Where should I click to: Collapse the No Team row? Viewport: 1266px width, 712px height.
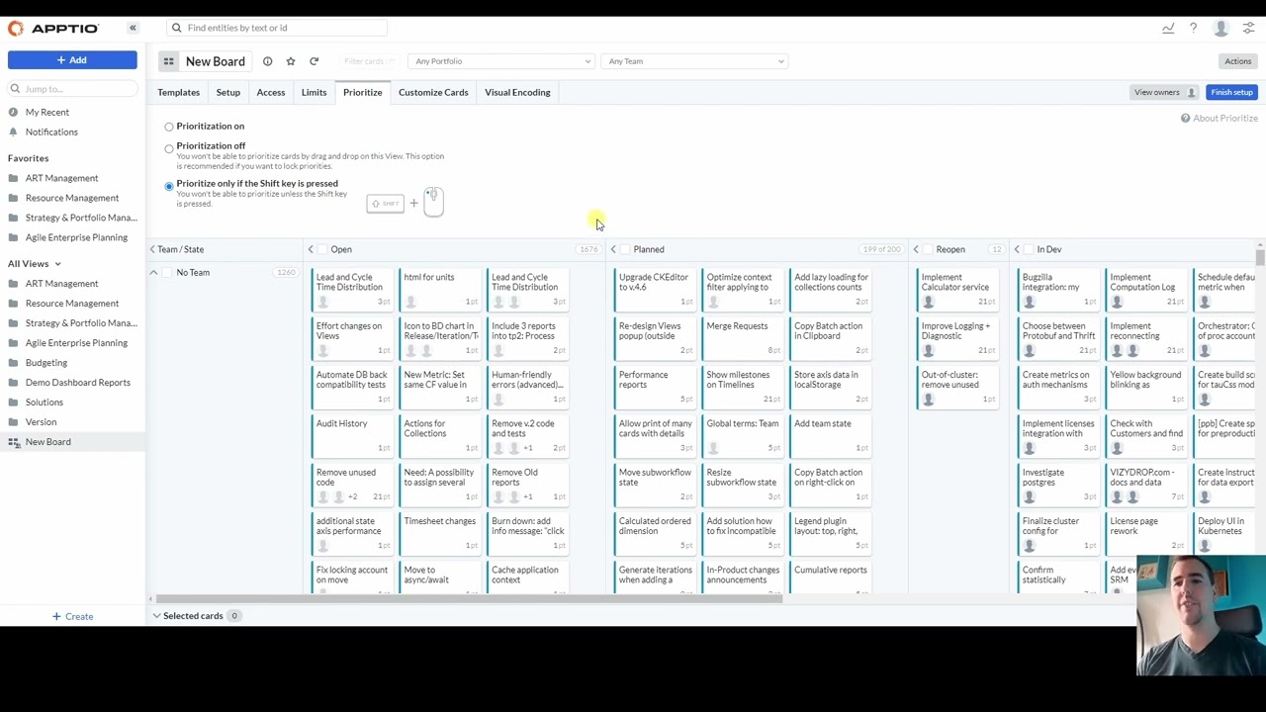[x=153, y=272]
